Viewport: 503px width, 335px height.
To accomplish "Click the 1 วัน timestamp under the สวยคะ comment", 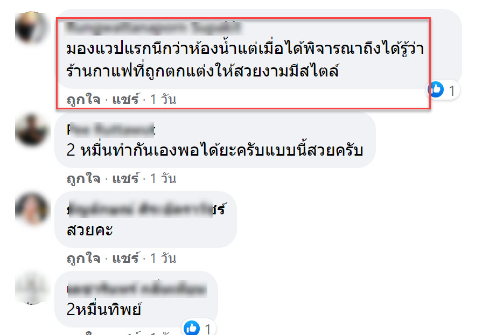I will pyautogui.click(x=163, y=259).
